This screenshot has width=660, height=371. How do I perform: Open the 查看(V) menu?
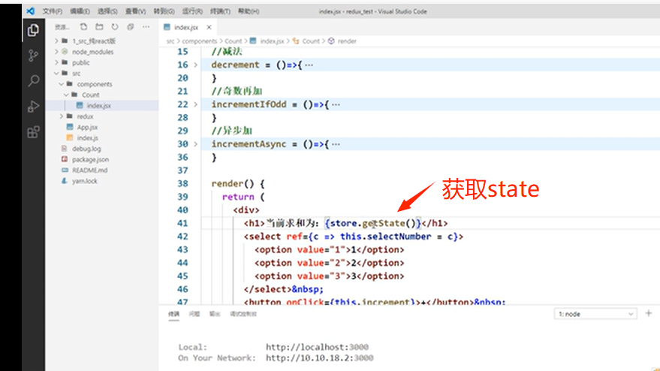pyautogui.click(x=135, y=11)
